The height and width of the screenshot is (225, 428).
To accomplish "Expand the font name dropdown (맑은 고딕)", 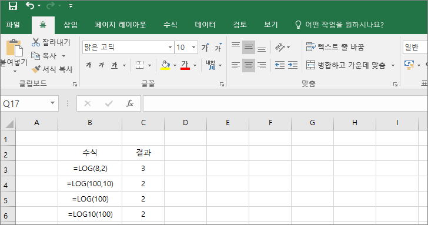I will click(x=170, y=48).
